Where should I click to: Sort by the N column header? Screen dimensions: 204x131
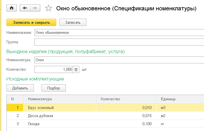coord(12,99)
